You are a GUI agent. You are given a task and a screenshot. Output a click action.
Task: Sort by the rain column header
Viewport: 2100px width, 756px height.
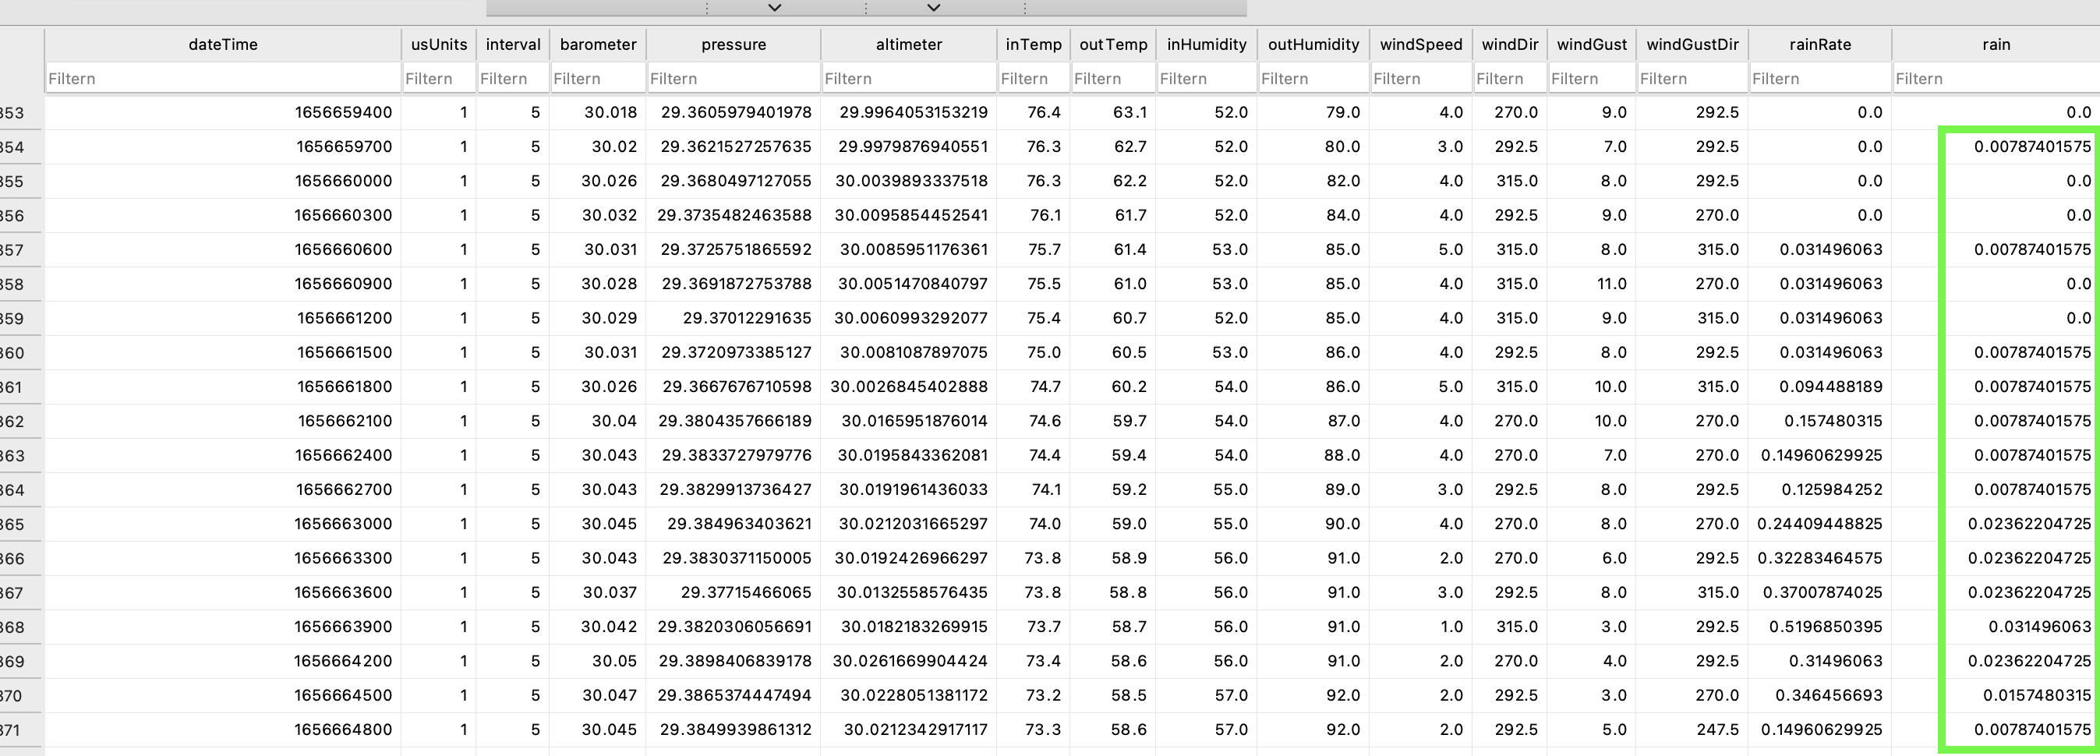click(x=1996, y=44)
